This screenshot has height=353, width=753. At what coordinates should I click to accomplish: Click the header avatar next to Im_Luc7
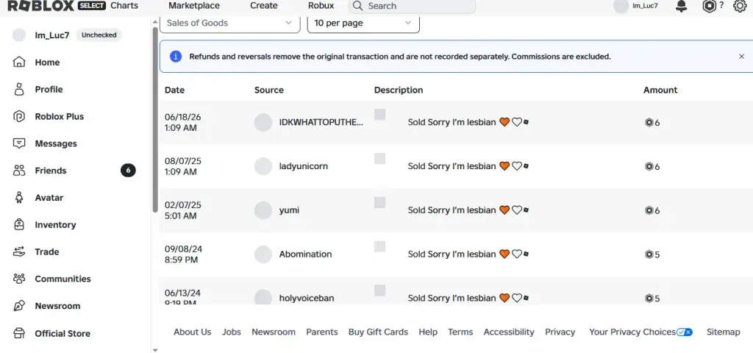pyautogui.click(x=621, y=6)
